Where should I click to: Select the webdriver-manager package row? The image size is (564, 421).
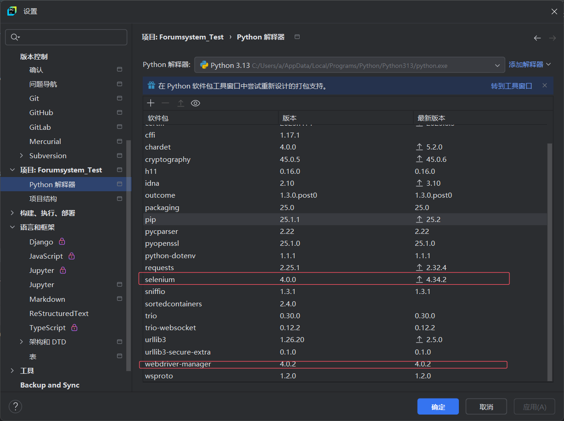345,364
